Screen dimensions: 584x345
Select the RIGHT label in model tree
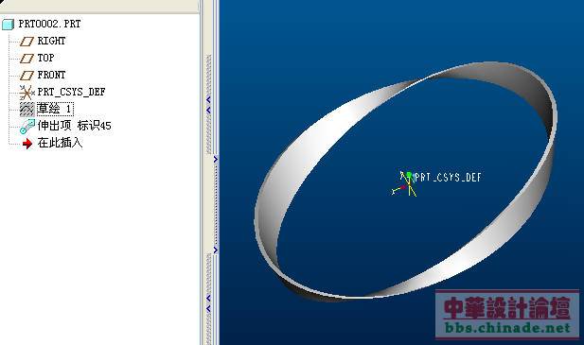(51, 41)
